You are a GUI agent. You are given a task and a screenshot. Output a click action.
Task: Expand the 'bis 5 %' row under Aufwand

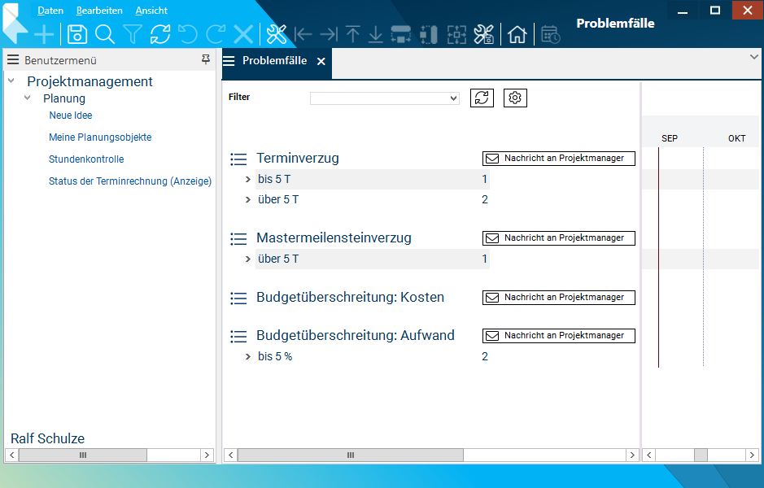pyautogui.click(x=248, y=357)
